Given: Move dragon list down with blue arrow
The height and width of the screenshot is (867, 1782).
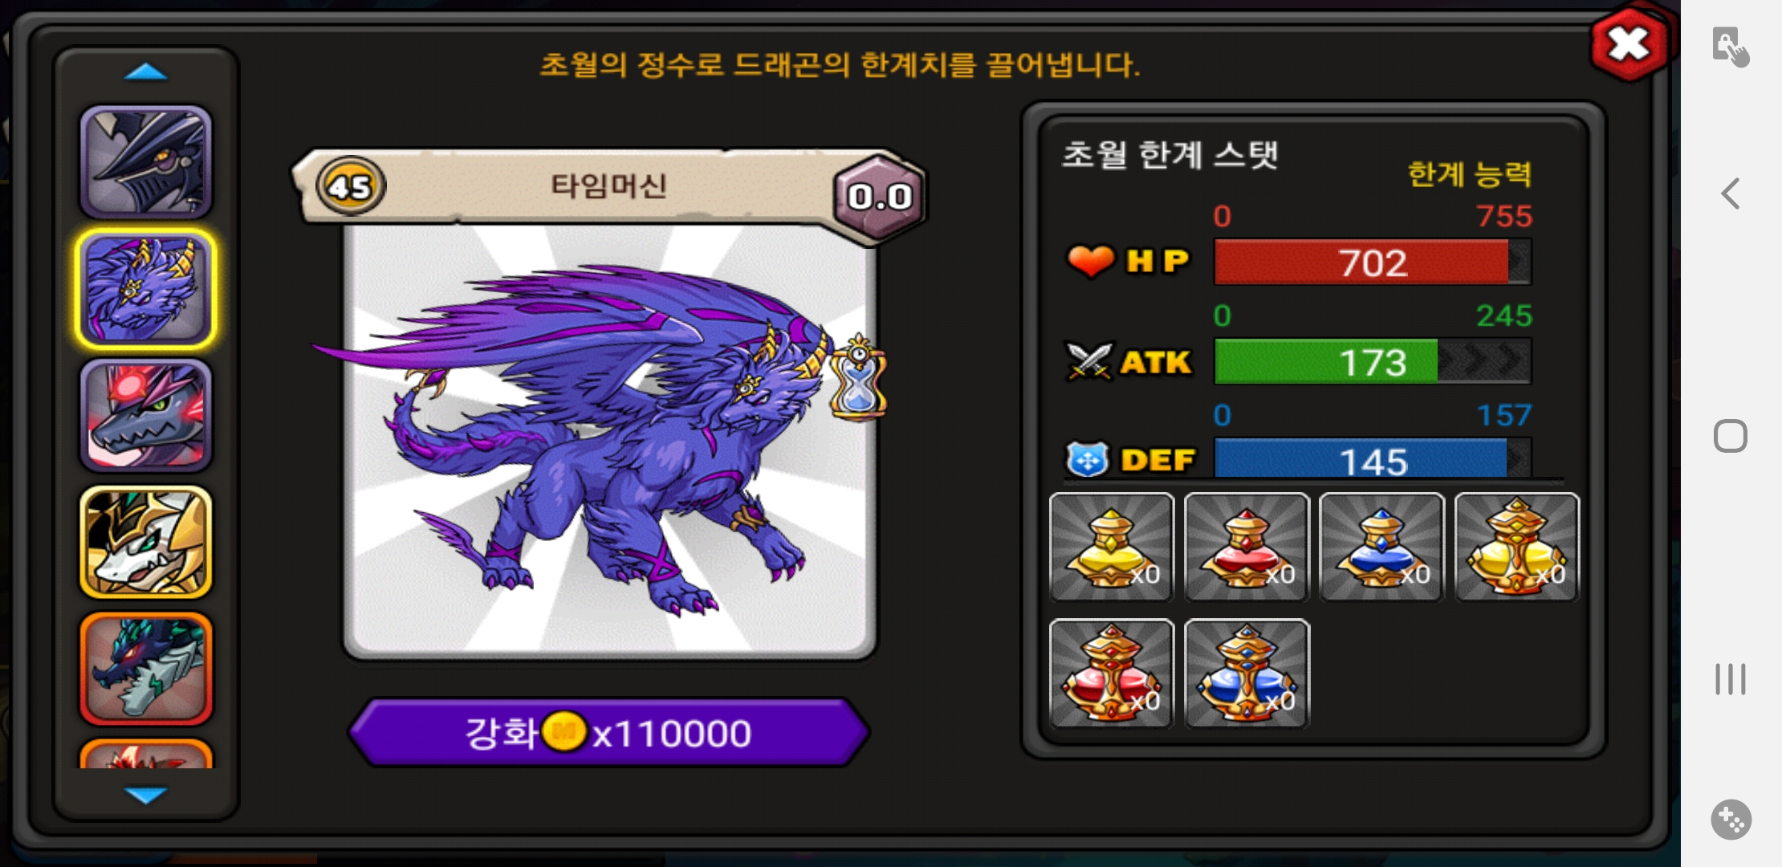Looking at the screenshot, I should coord(146,795).
